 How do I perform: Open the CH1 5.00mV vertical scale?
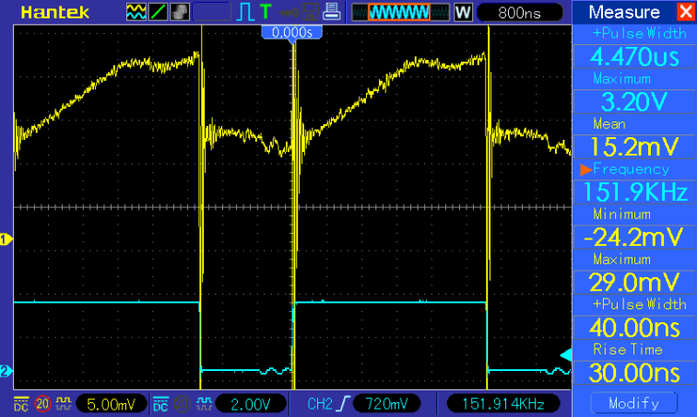(x=111, y=404)
